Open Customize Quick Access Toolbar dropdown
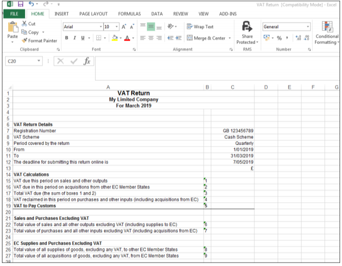The height and width of the screenshot is (266, 342). [59, 4]
